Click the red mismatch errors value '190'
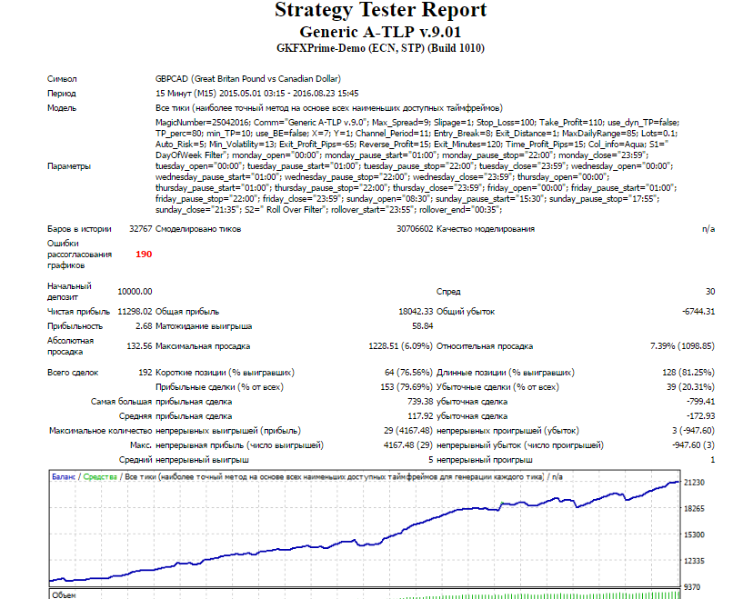 point(144,255)
